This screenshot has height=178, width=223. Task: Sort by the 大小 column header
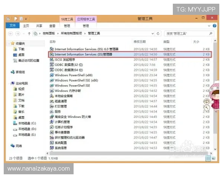[x=196, y=42]
